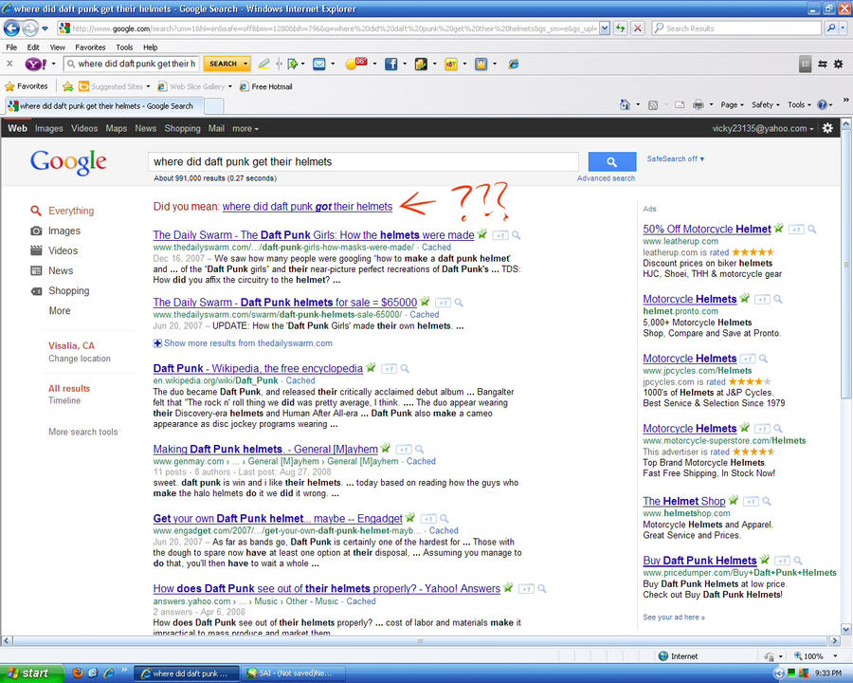The width and height of the screenshot is (853, 683).
Task: Open the '50% Off Motorcycle Helmet' ad
Action: pos(707,229)
